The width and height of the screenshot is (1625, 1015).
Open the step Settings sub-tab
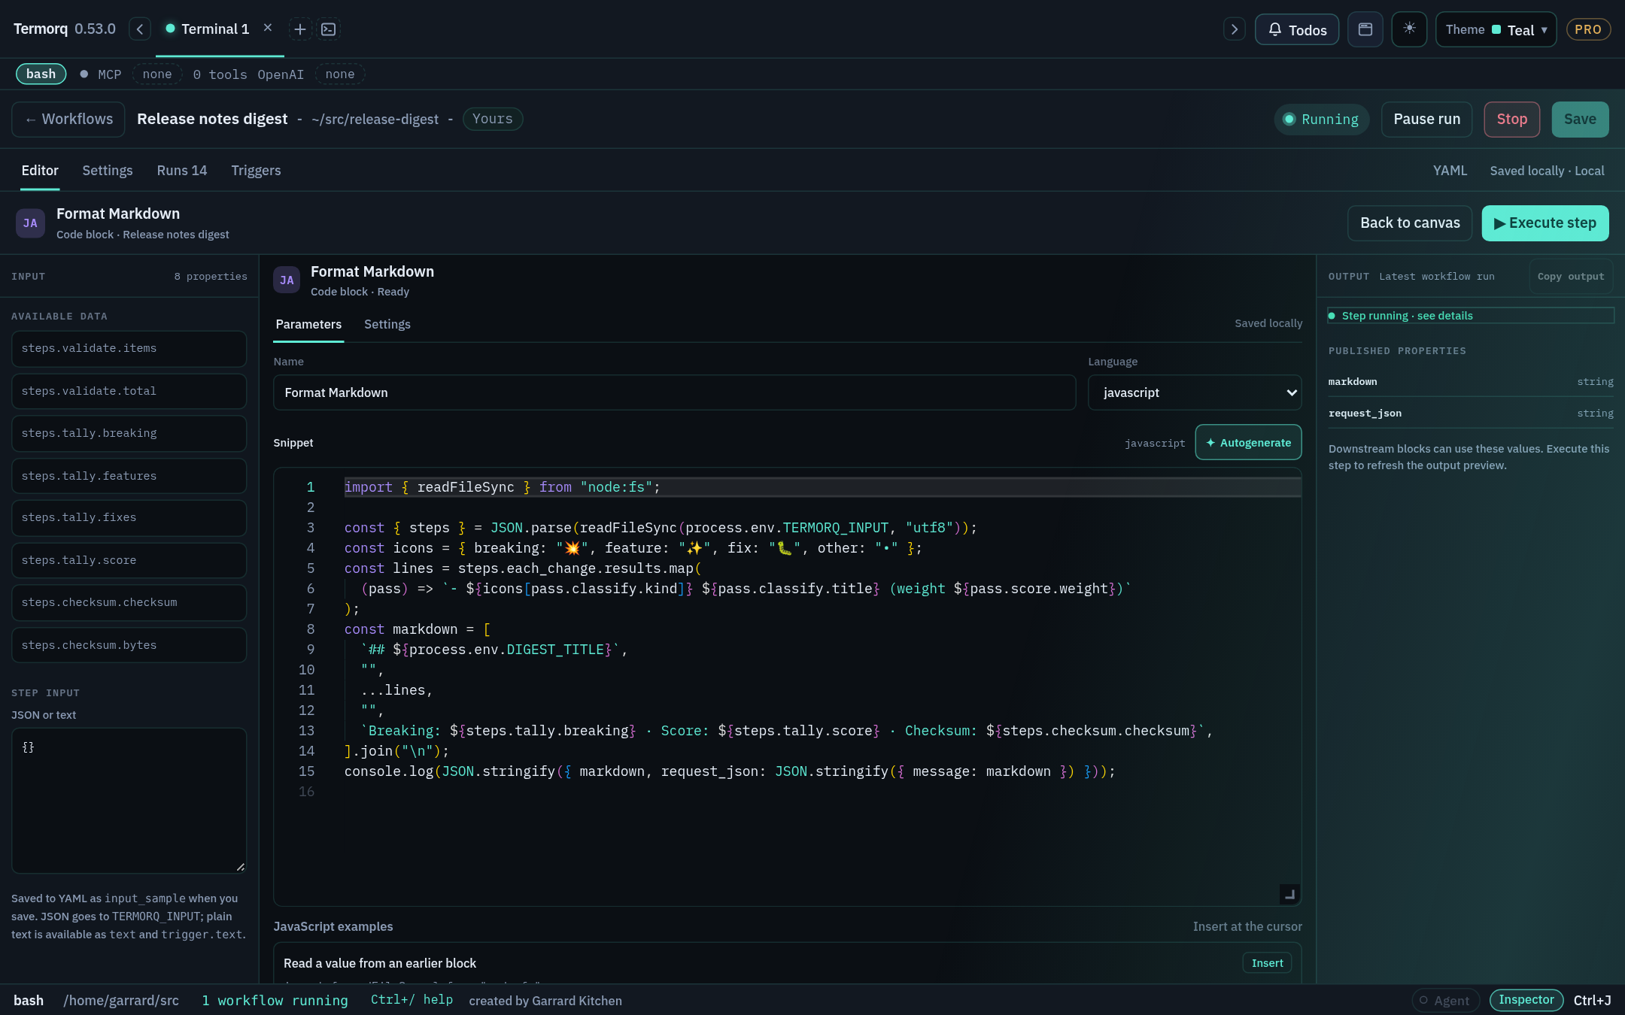pyautogui.click(x=387, y=324)
